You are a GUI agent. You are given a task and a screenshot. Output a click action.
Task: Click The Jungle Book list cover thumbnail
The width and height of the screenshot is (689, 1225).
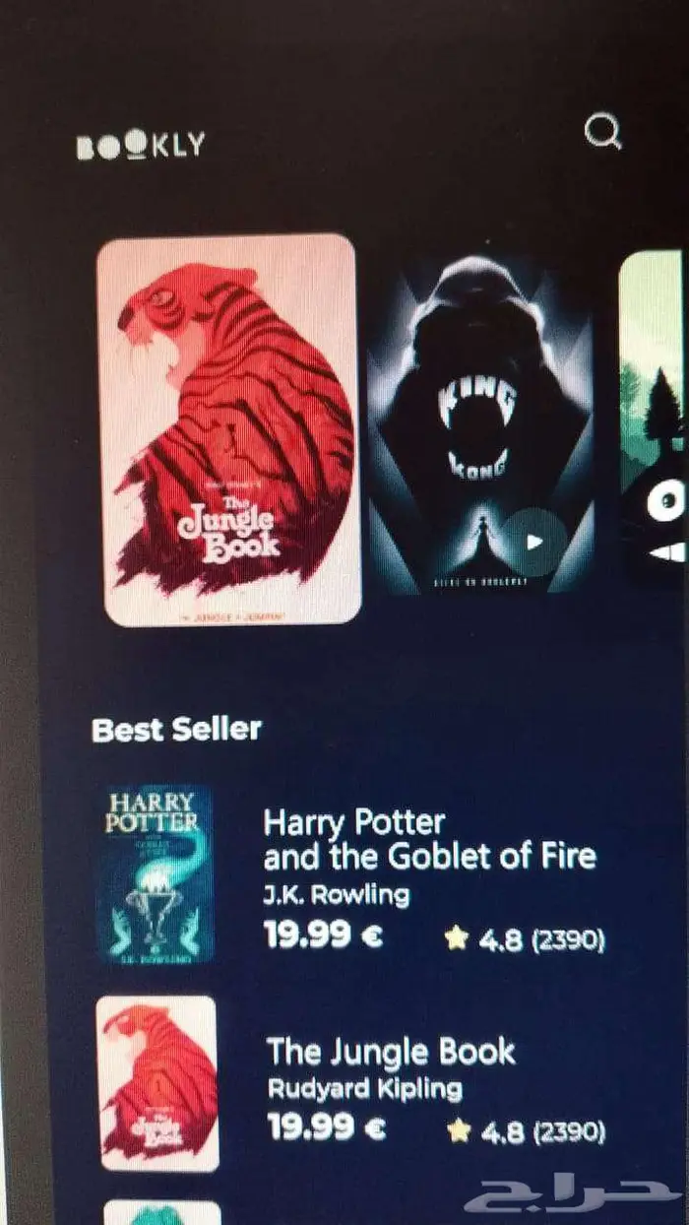coord(158,1083)
